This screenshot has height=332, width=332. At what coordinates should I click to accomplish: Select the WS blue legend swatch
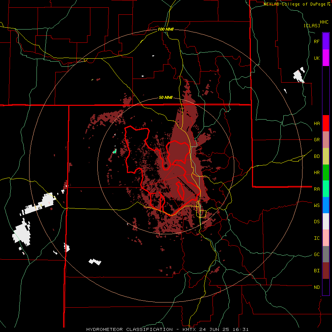click(326, 205)
